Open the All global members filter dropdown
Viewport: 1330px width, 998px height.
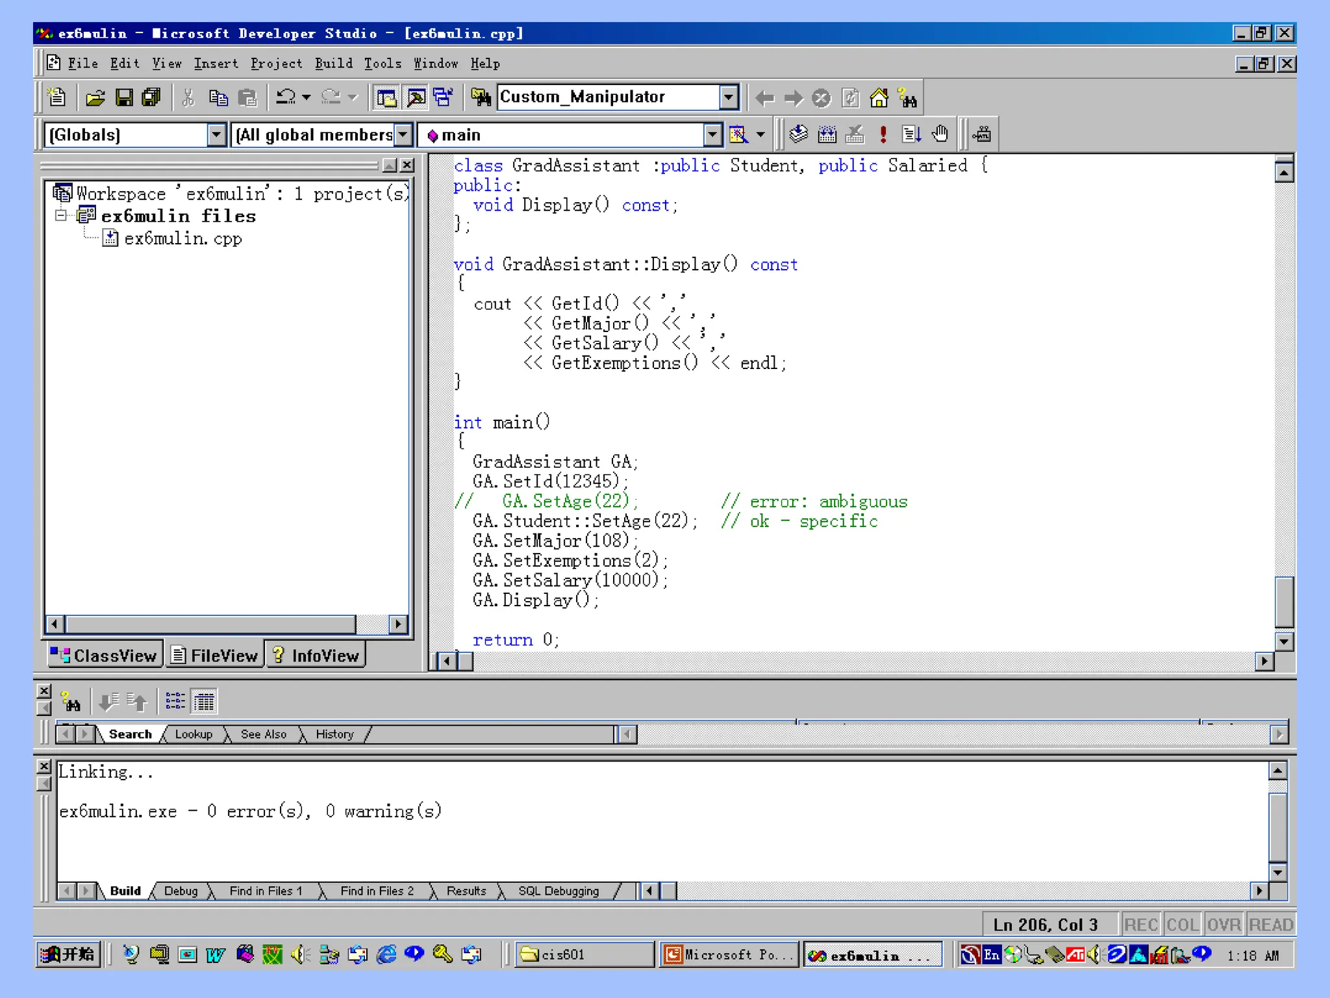click(403, 134)
